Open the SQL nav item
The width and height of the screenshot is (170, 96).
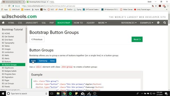pos(44,23)
